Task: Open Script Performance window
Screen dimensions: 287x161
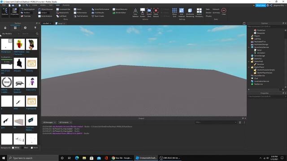Action: tap(100, 9)
